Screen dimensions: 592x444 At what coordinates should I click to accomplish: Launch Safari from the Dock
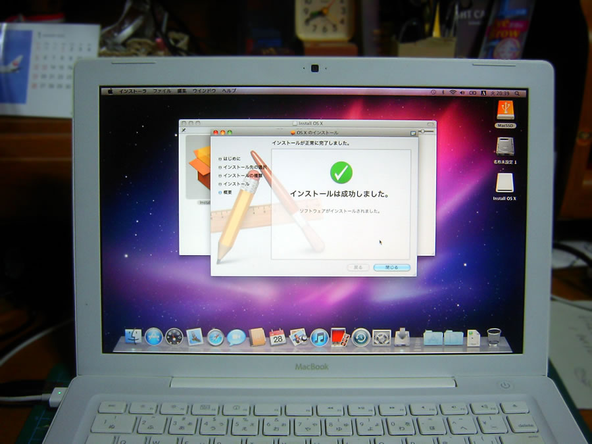tap(215, 337)
